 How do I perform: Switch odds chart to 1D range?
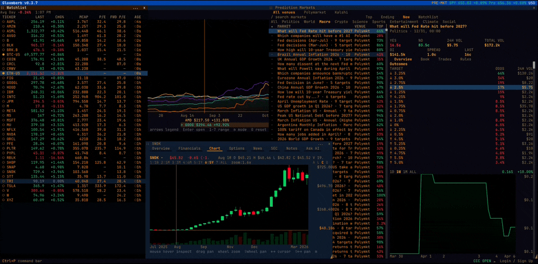[x=392, y=172]
